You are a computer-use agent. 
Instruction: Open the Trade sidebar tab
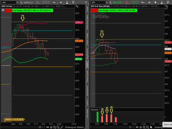[x=87, y=9]
